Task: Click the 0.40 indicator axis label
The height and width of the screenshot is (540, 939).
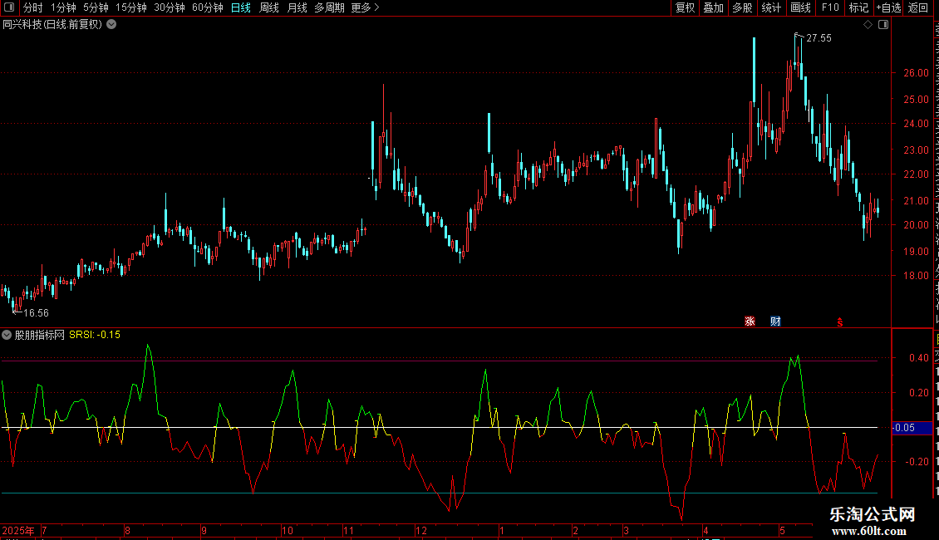Action: point(918,358)
